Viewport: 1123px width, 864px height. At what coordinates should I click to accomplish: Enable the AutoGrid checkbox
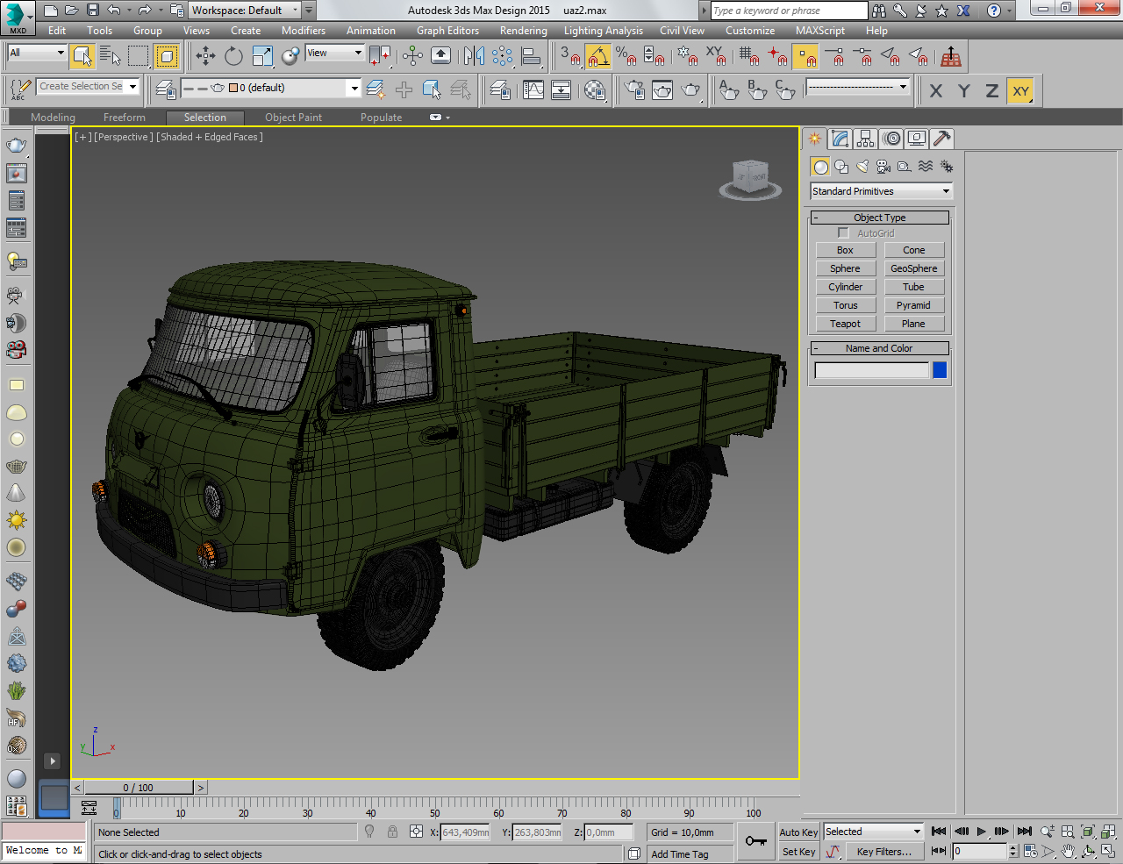click(x=843, y=233)
